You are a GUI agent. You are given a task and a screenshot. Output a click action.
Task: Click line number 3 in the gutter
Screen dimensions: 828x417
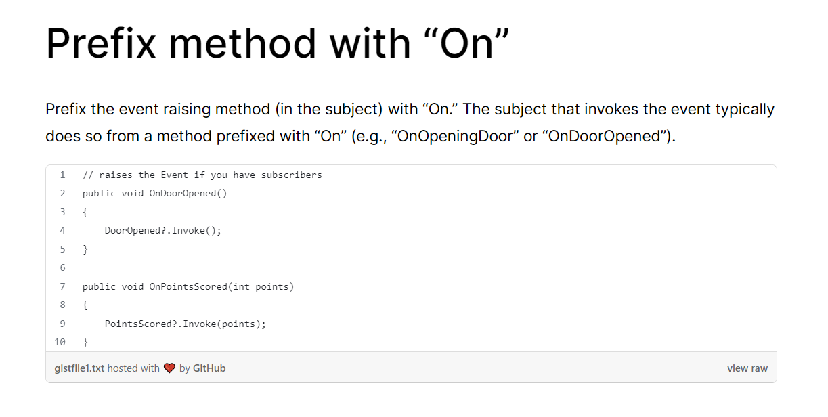62,212
